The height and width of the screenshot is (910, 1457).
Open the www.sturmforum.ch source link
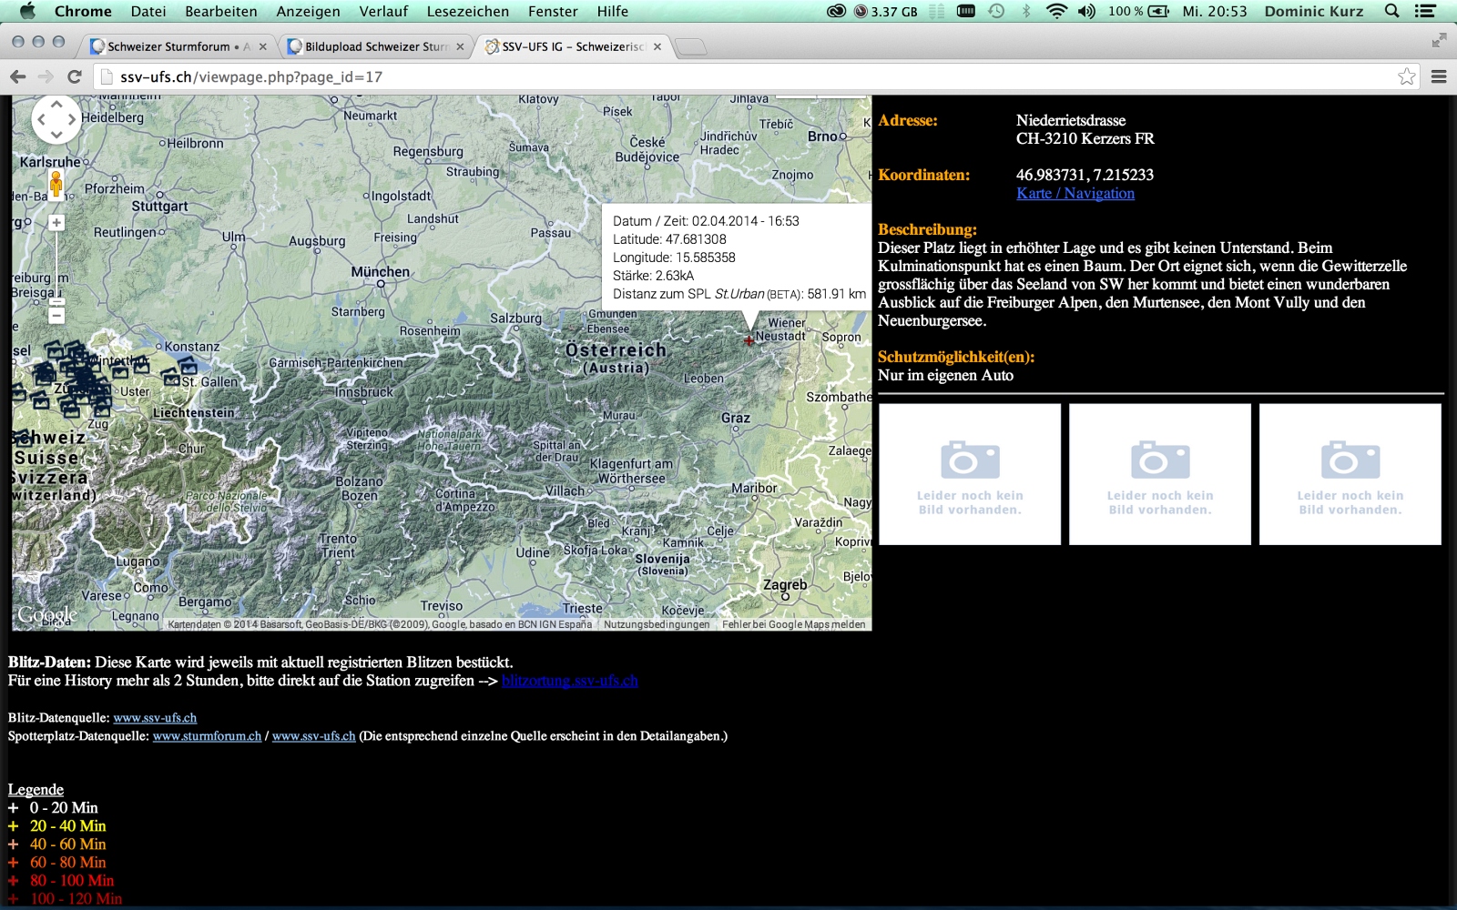coord(207,736)
